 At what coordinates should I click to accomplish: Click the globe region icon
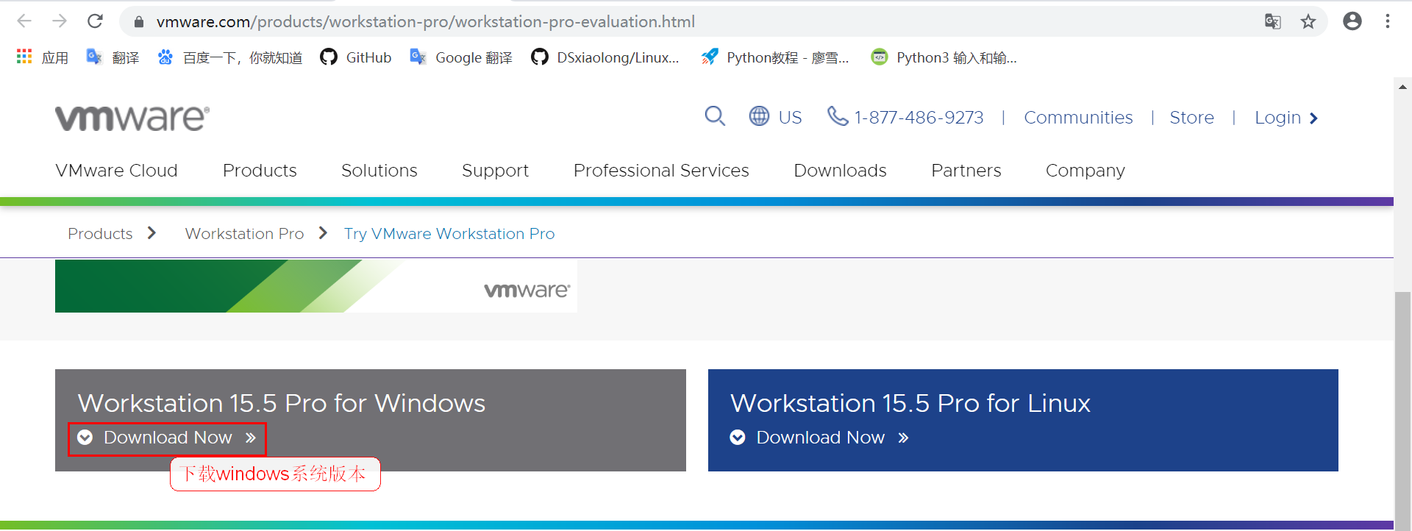click(x=759, y=116)
